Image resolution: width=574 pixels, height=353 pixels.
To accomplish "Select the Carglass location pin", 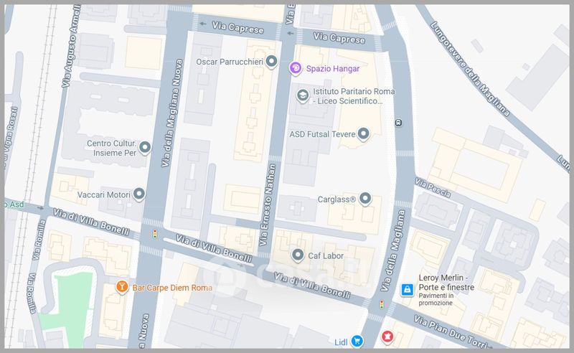I will click(x=365, y=198).
